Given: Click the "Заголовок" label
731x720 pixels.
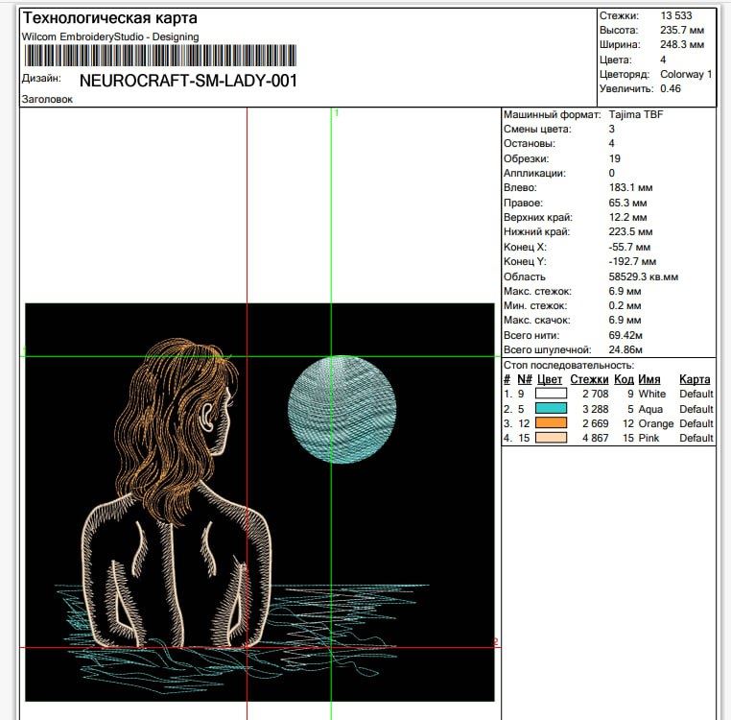Looking at the screenshot, I should point(46,99).
